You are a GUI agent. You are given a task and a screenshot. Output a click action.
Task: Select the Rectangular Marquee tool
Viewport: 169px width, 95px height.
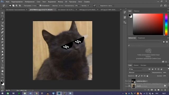coord(2,16)
